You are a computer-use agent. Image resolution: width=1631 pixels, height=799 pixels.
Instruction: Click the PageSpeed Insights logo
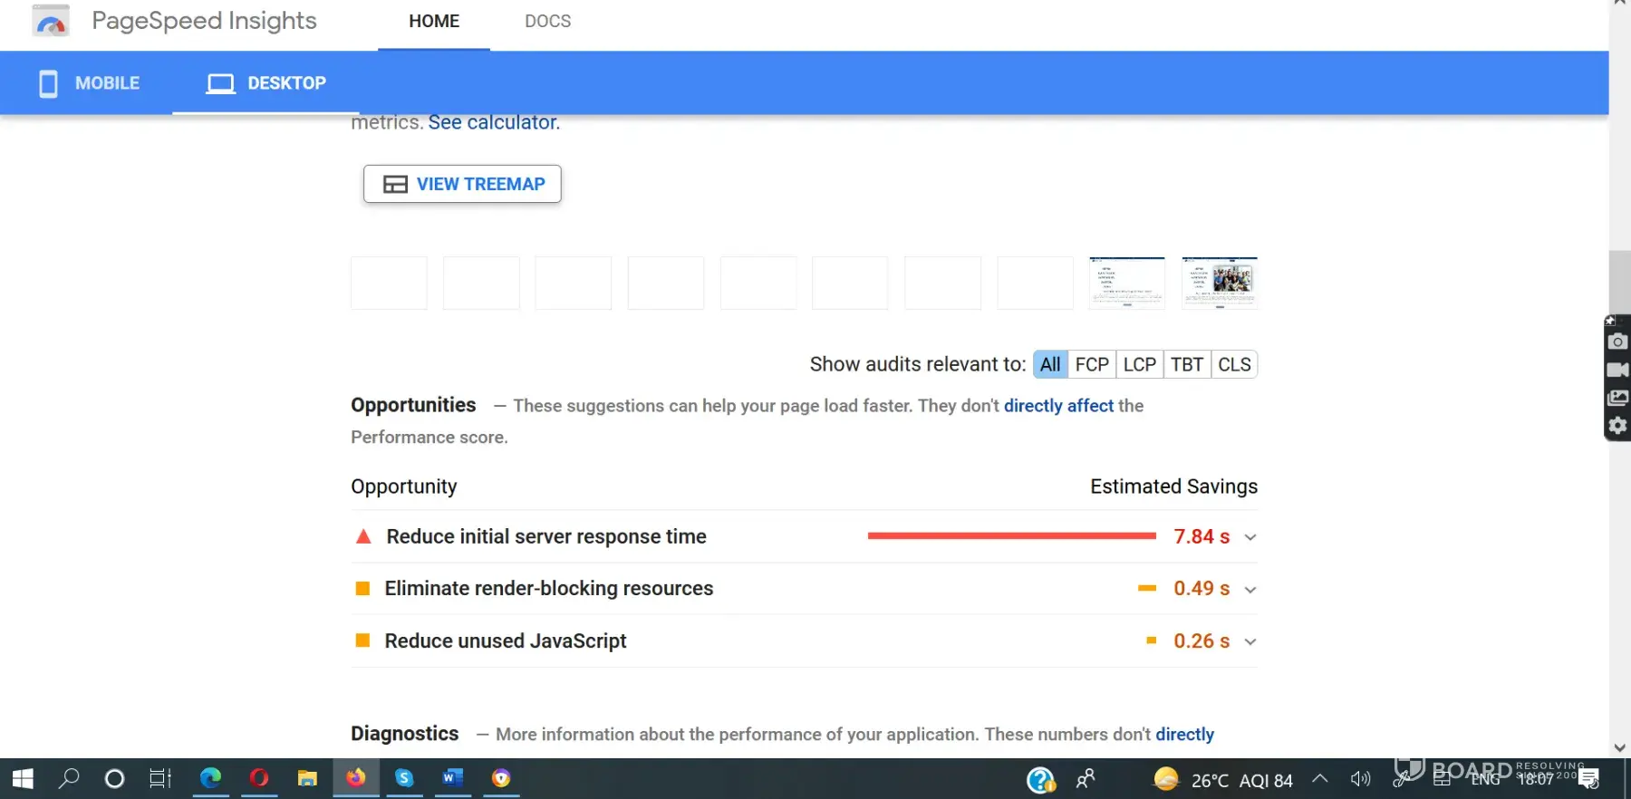click(x=51, y=21)
